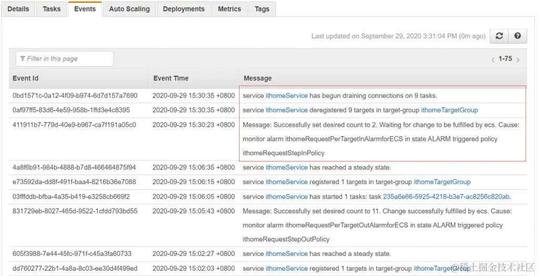
Task: Click the desired count to 2 message
Action: tap(381, 139)
